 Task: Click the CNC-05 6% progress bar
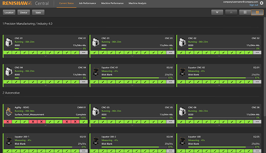[135, 118]
